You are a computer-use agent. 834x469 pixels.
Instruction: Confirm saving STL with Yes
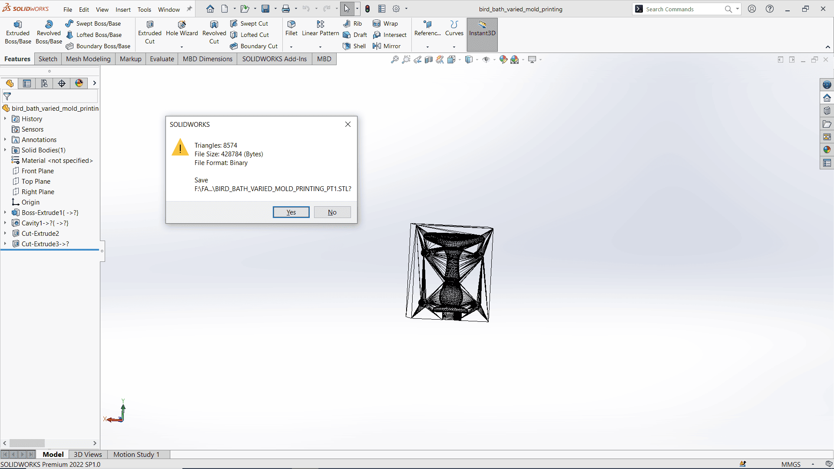[291, 212]
